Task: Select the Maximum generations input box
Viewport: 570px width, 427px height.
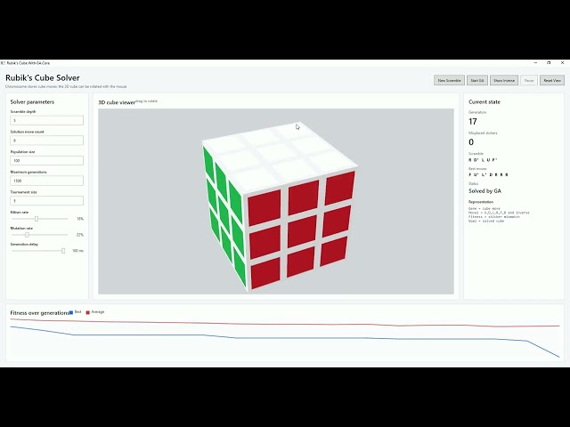Action: click(47, 181)
